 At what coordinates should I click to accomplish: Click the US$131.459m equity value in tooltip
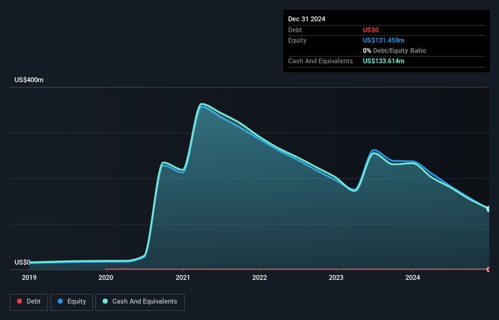pyautogui.click(x=384, y=40)
